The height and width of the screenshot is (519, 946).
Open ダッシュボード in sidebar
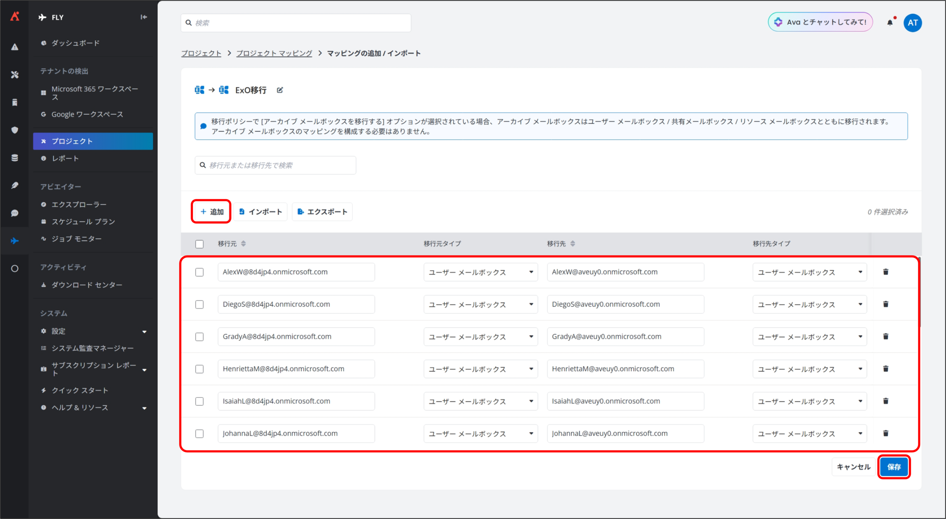(x=75, y=43)
